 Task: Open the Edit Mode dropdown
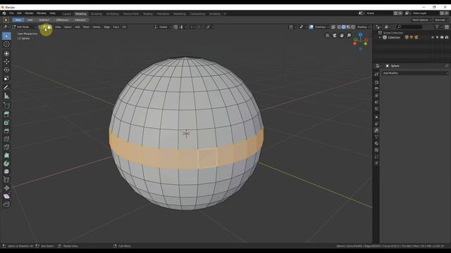click(x=24, y=27)
